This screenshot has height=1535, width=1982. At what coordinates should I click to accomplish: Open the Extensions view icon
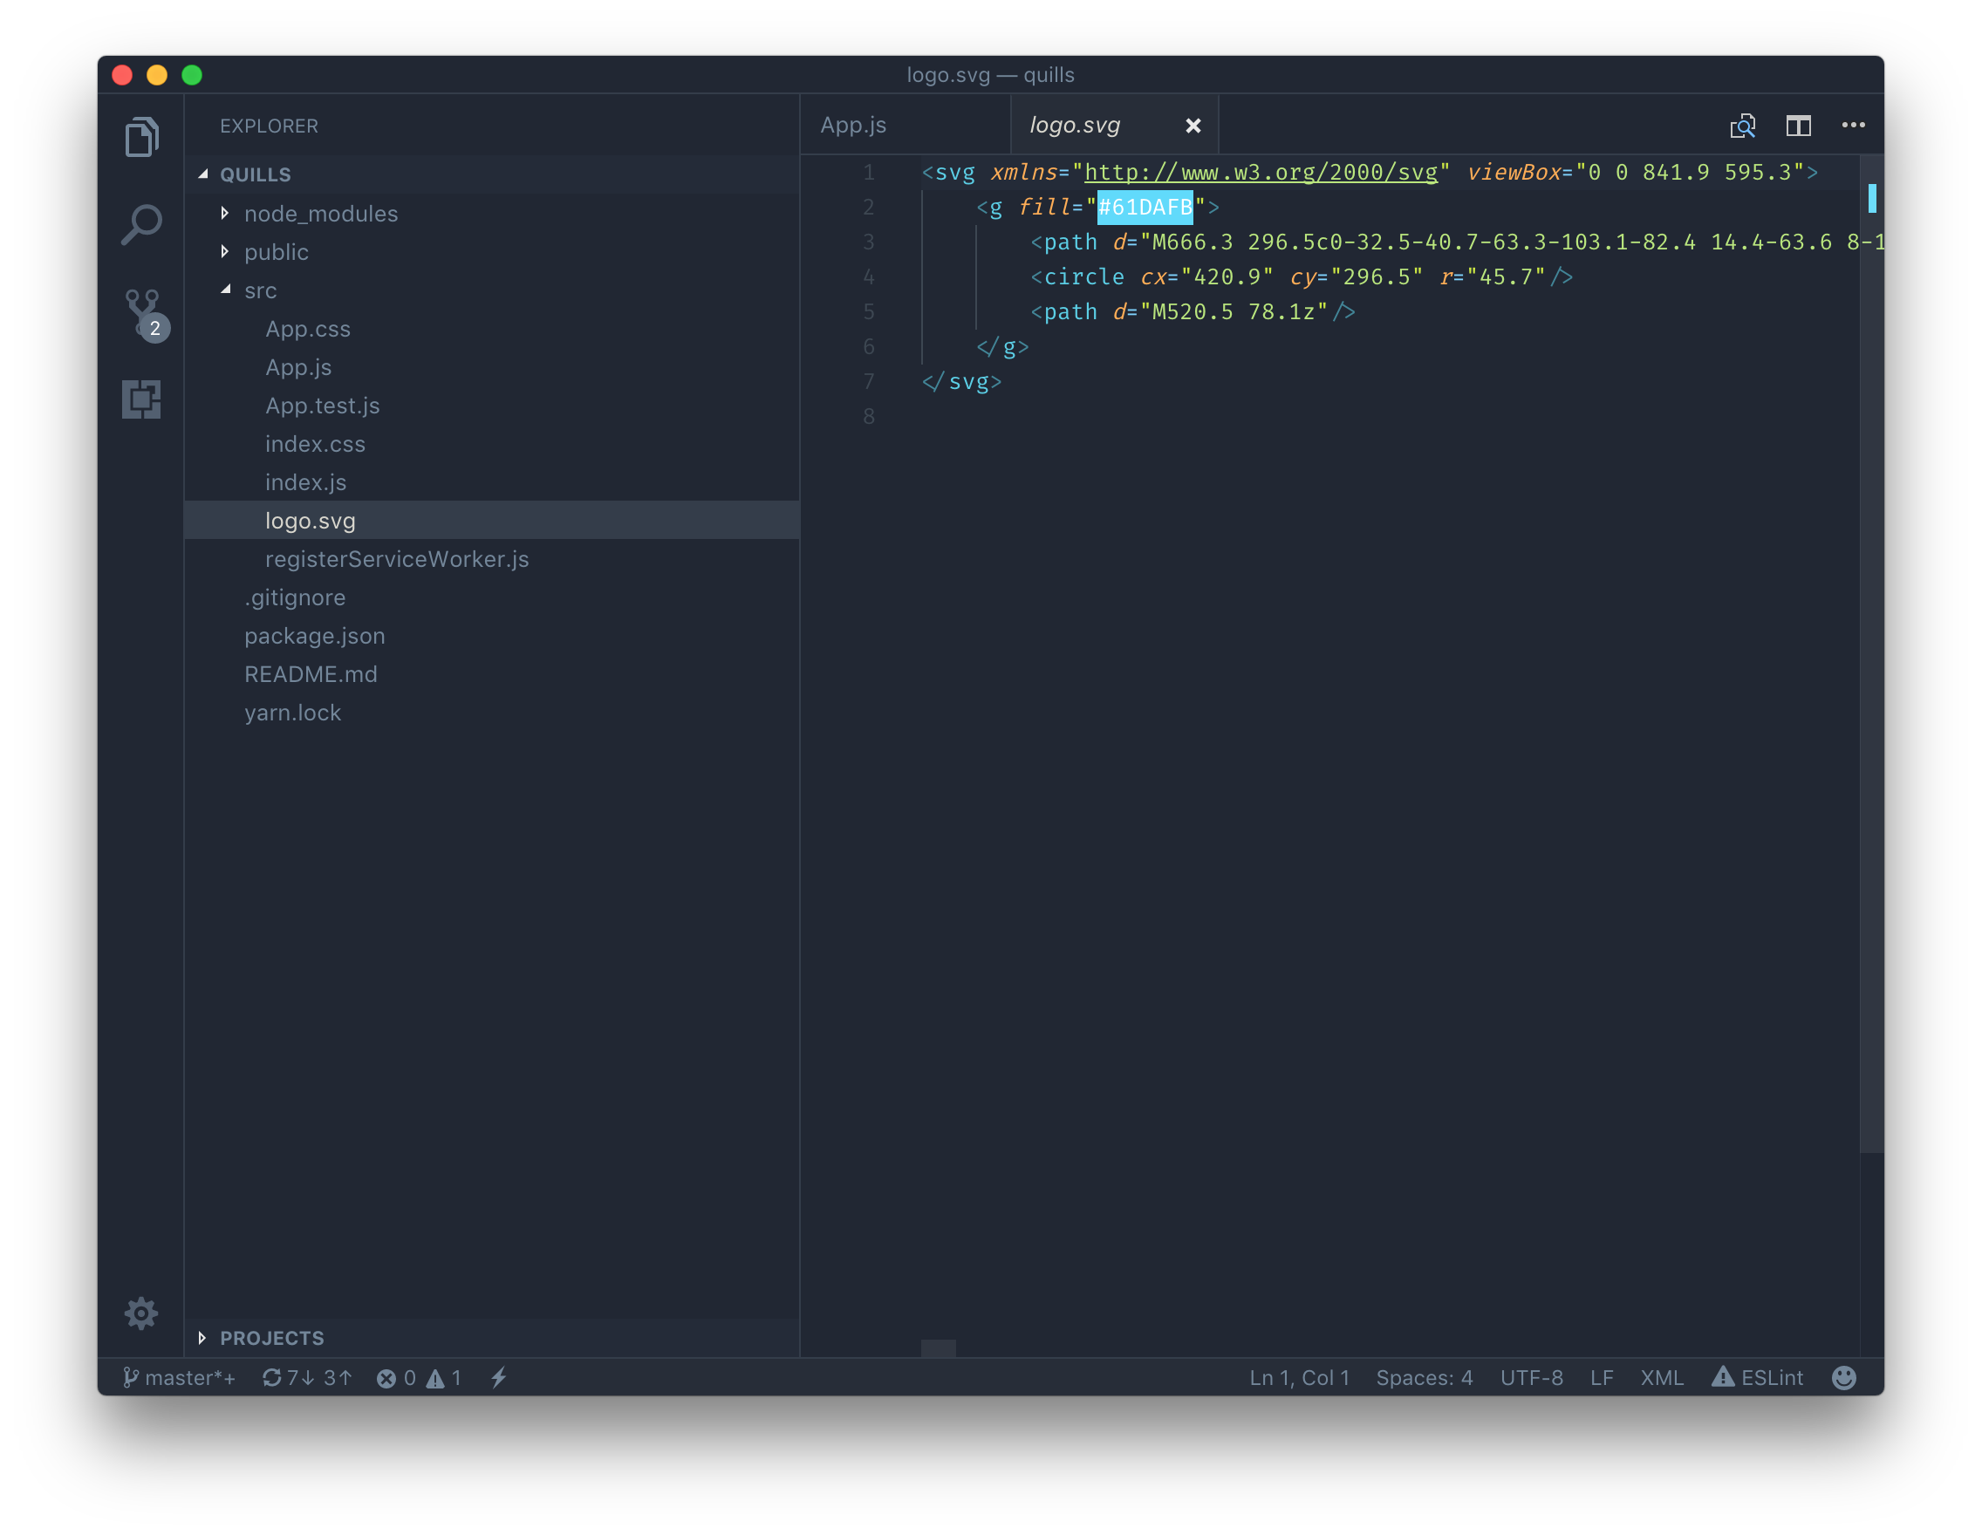coord(141,399)
